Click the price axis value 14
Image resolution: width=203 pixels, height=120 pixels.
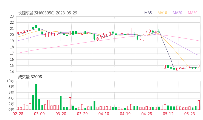[x=12, y=72]
